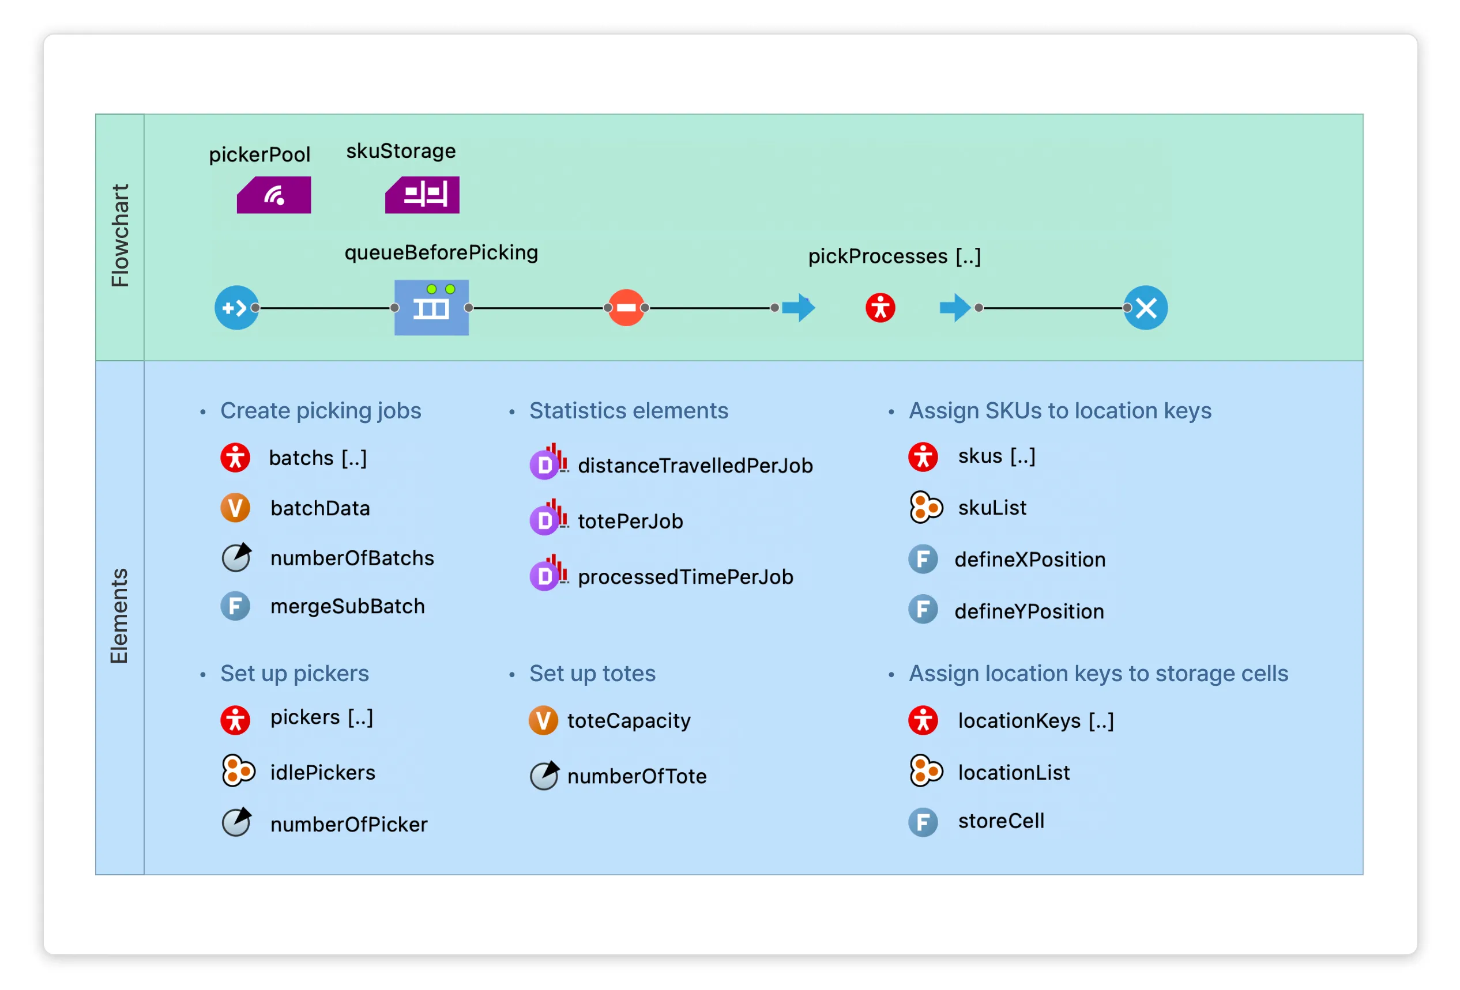The height and width of the screenshot is (990, 1460).
Task: Click the Assign SKUs to location keys heading
Action: click(1059, 410)
